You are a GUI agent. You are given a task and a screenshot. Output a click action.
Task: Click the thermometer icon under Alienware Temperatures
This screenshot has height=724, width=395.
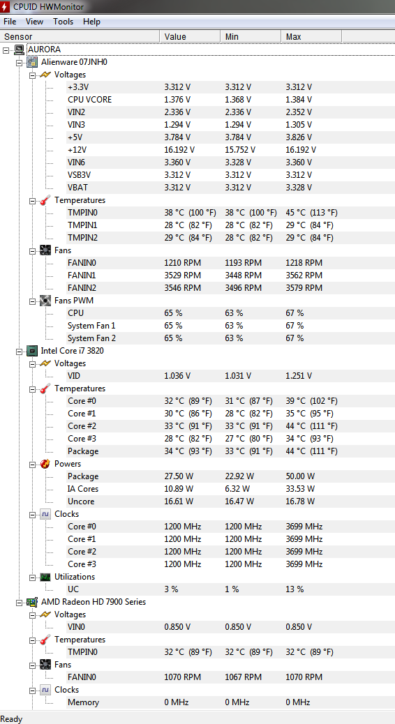point(45,200)
